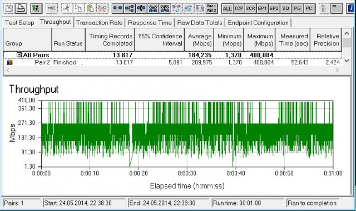This screenshot has height=211, width=356.
Task: Toggle the TCP filter button
Action: coord(239,9)
